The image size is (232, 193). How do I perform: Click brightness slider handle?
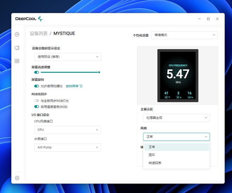coord(99,72)
